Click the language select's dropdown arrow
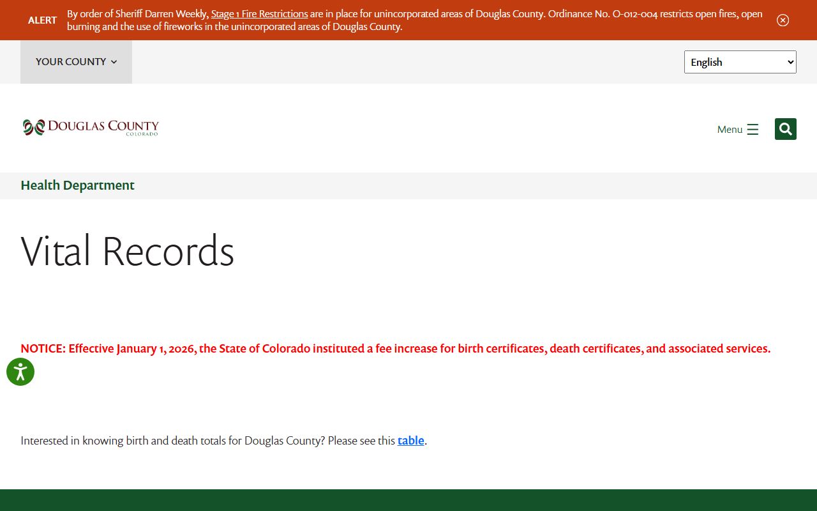 click(x=790, y=62)
